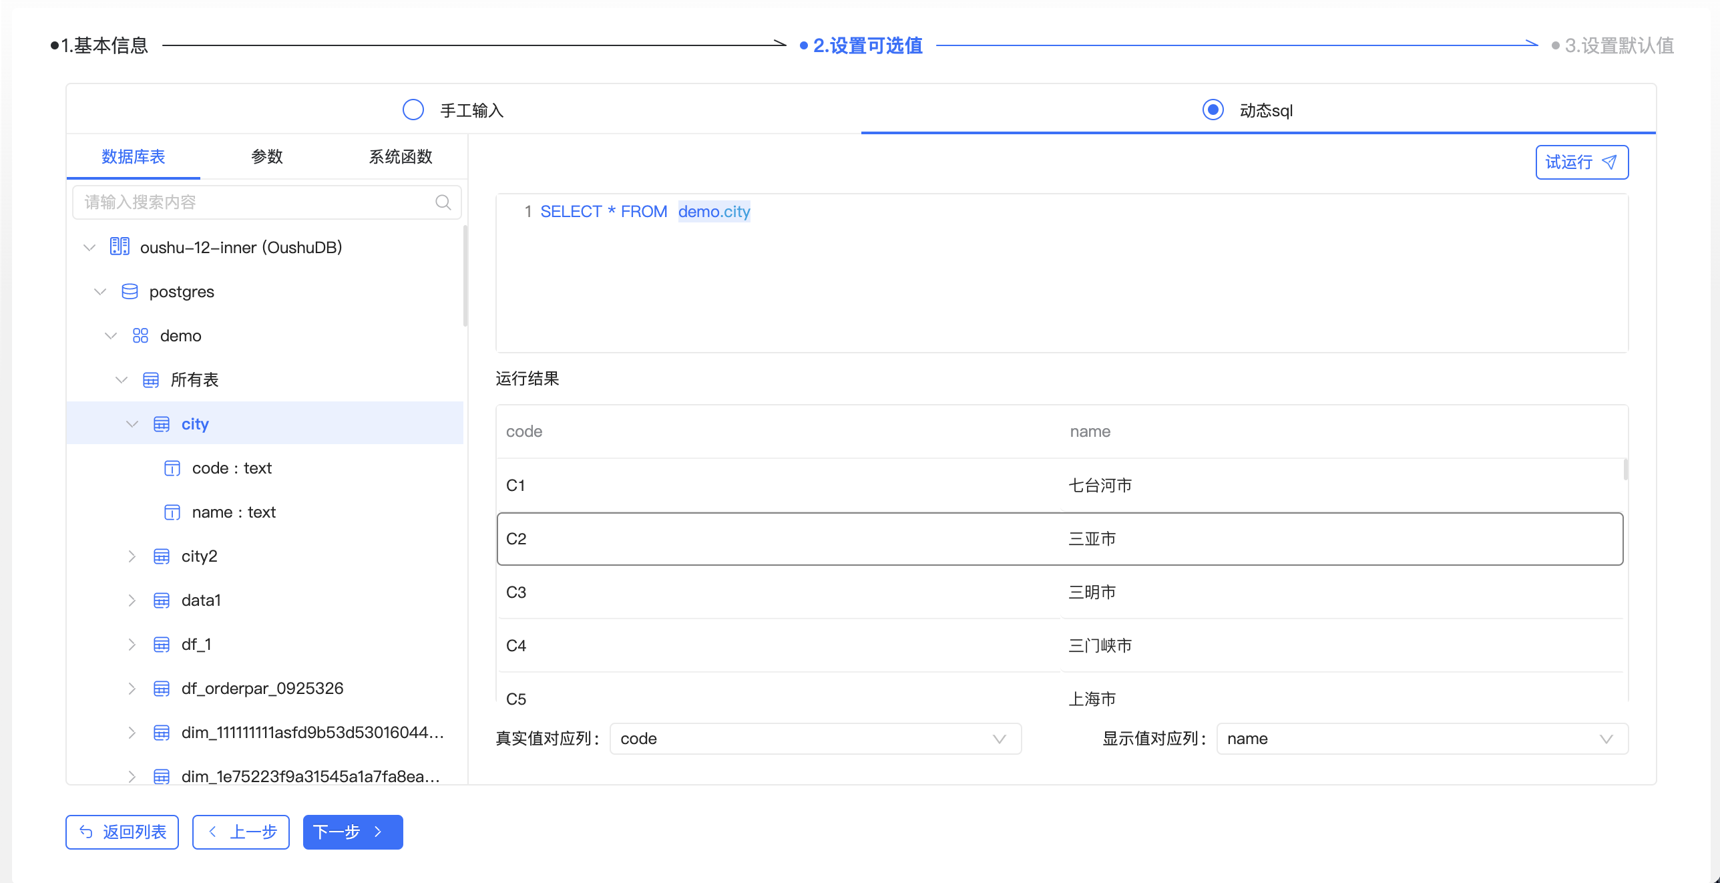
Task: Click the df_1 table icon
Action: 162,645
